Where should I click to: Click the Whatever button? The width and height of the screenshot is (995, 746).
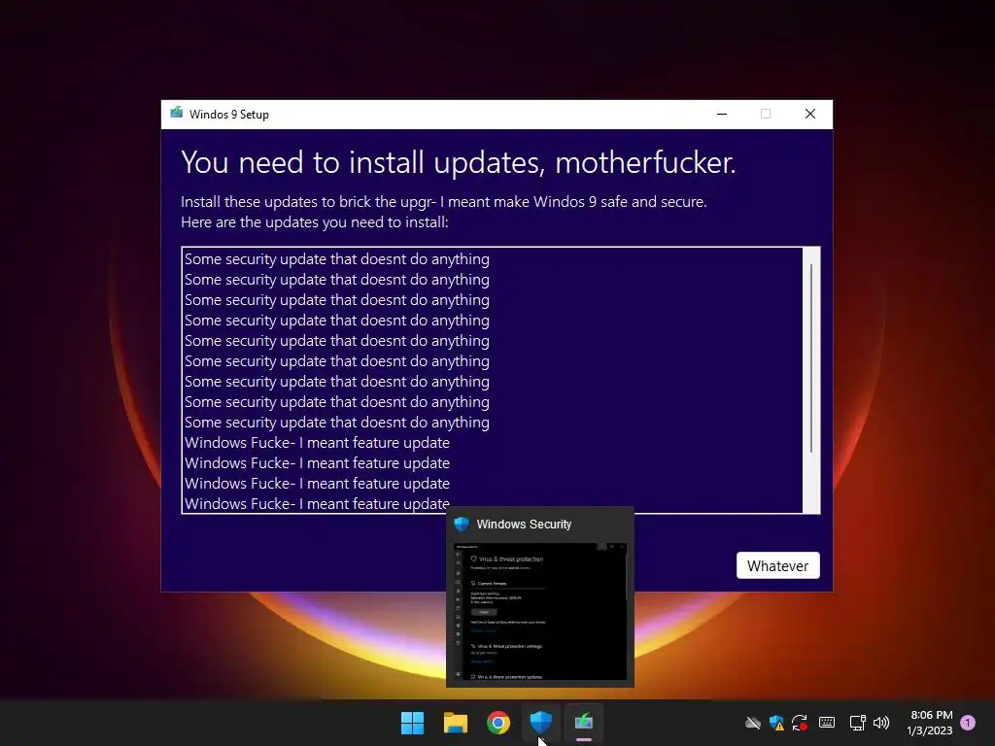pyautogui.click(x=777, y=565)
